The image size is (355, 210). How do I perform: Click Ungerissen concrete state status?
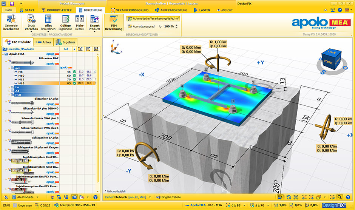click(23, 205)
